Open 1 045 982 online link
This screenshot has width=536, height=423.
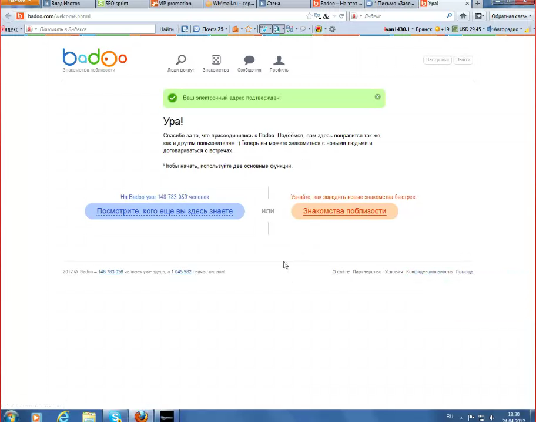[181, 271]
